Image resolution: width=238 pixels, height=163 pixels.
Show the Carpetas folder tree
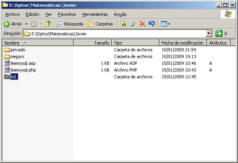pos(100,24)
